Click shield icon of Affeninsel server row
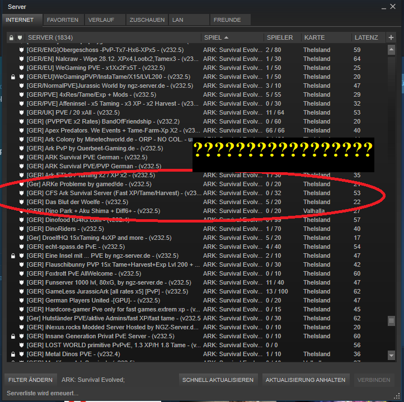This screenshot has height=402, width=404. pos(22,103)
